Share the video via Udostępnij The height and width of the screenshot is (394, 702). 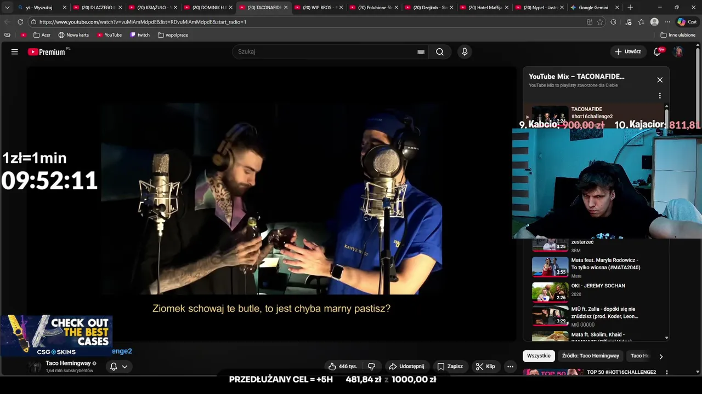406,367
